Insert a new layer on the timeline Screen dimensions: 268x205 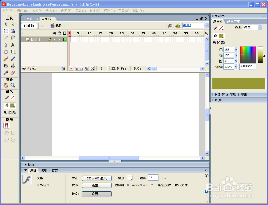click(24, 69)
